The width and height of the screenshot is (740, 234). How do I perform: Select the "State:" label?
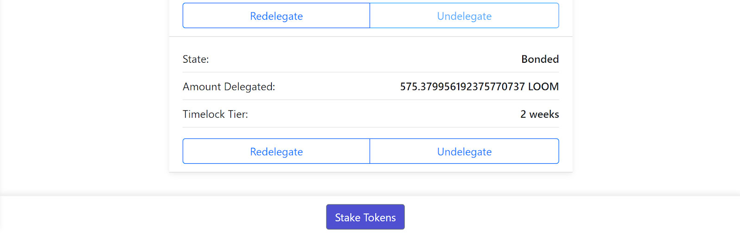click(x=196, y=59)
